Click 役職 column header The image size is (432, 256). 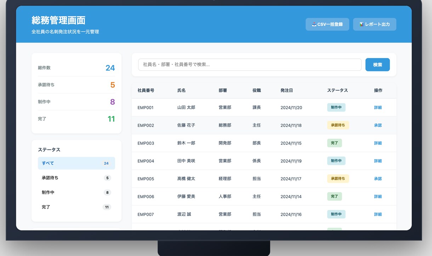pyautogui.click(x=257, y=91)
